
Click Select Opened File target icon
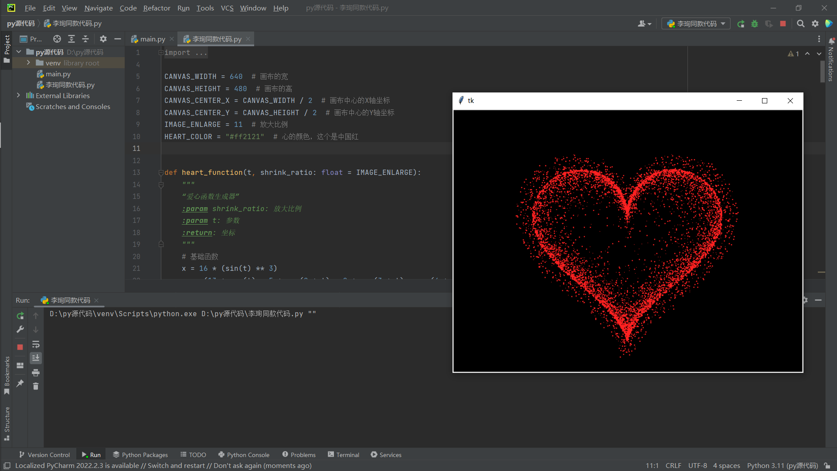(57, 39)
